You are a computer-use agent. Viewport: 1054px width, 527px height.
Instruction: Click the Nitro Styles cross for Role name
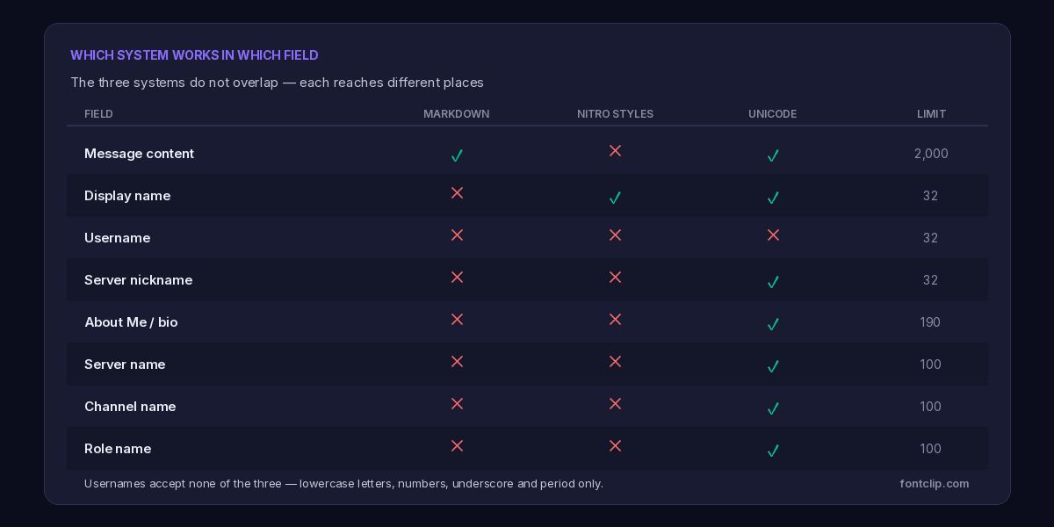pos(615,446)
